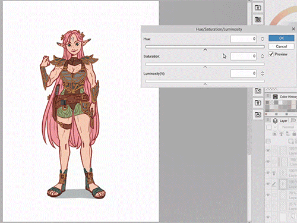Hide the reference-marked layer via its eye icon
This screenshot has height=223, width=297.
pyautogui.click(x=268, y=172)
